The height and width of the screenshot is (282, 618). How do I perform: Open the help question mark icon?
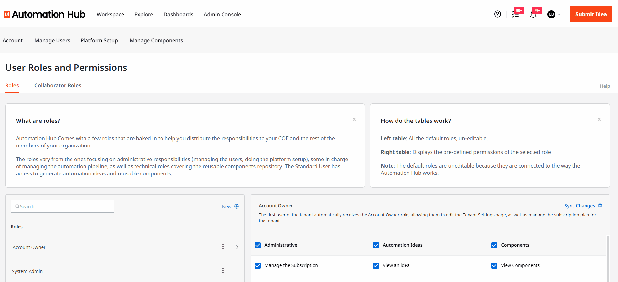(x=497, y=14)
